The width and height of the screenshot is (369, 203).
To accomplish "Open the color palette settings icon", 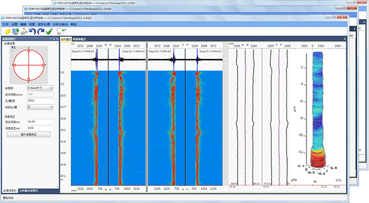I will coord(24,31).
